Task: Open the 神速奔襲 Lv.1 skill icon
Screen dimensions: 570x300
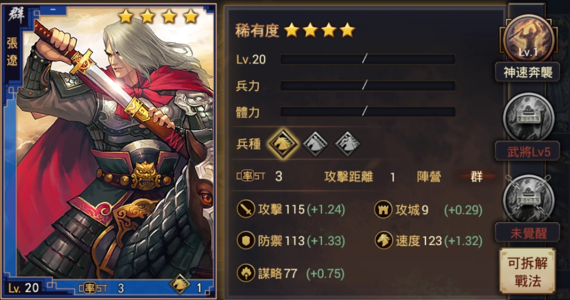Action: (x=528, y=38)
